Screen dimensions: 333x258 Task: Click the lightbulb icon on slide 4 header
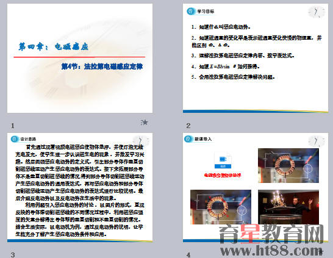pyautogui.click(x=188, y=139)
